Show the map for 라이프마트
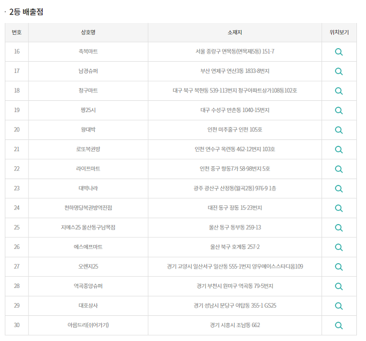Screen dimensions: 366x341 [339, 169]
